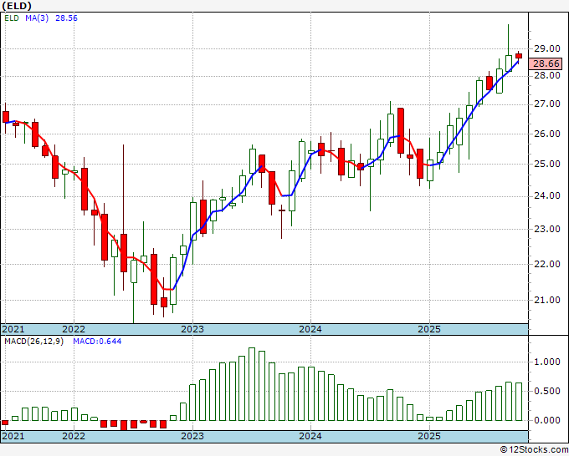The width and height of the screenshot is (569, 456).
Task: Click the 0.000 MACD axis label
Action: pos(547,420)
